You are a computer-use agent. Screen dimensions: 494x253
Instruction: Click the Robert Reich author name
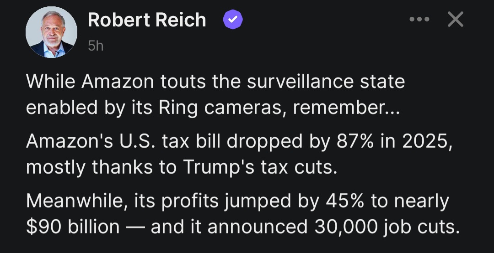click(x=147, y=20)
